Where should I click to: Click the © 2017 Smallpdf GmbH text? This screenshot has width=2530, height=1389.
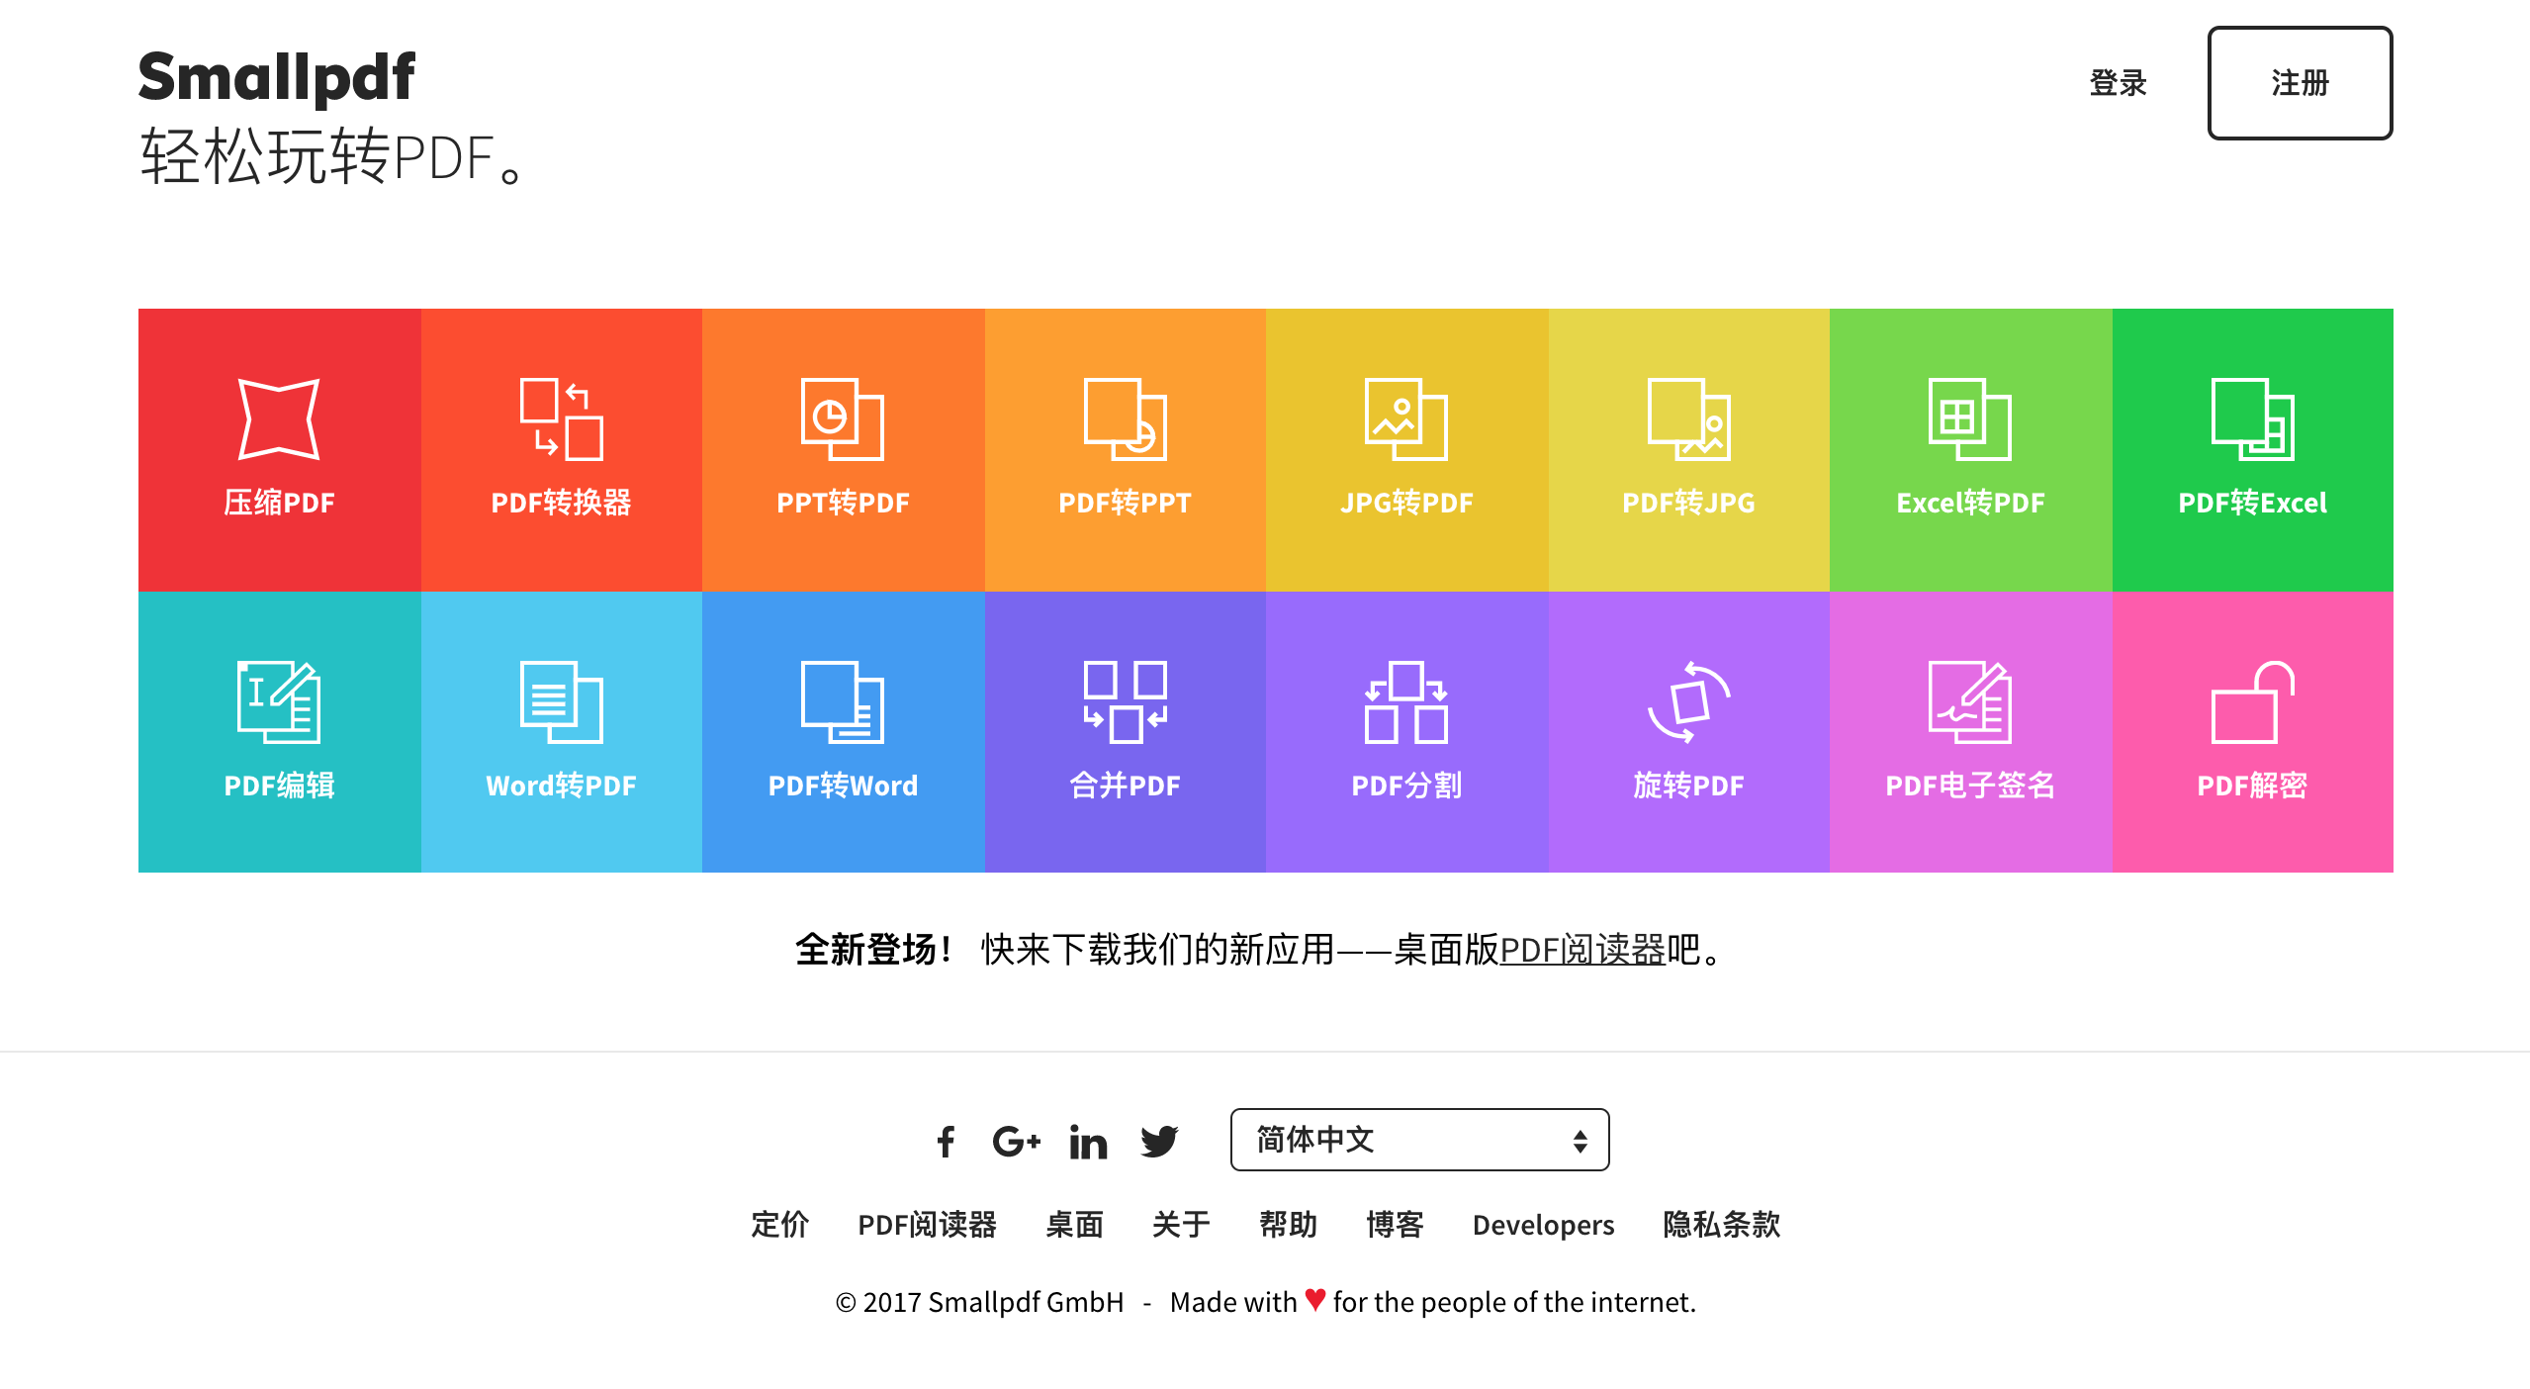tap(979, 1302)
